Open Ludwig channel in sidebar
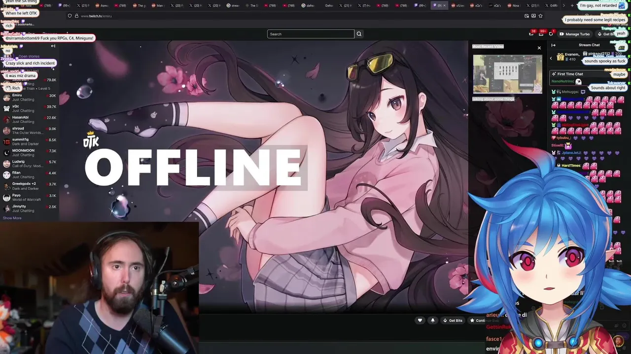 [x=30, y=164]
